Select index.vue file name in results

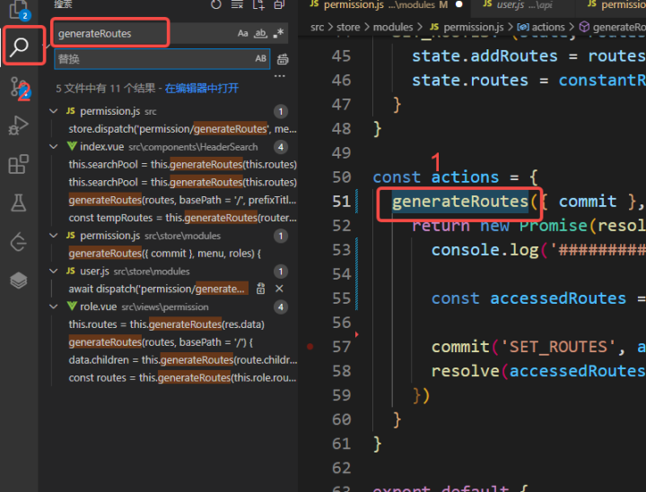coord(101,147)
